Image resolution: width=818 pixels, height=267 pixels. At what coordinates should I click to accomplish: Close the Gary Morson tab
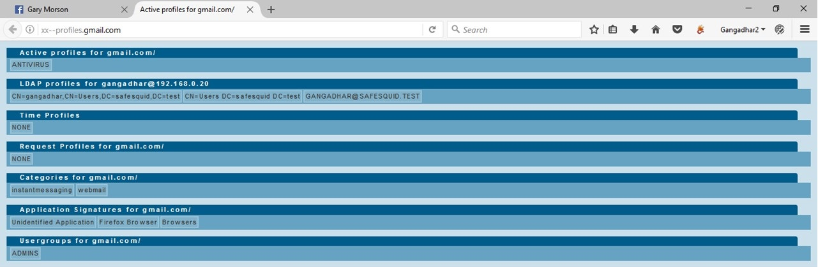pyautogui.click(x=124, y=10)
